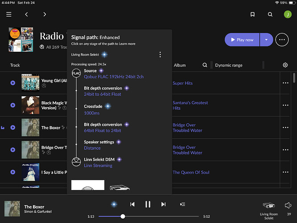Viewport: 297px width, 223px height.
Task: Open the Radio playlist cover art collage
Action: pos(21,40)
